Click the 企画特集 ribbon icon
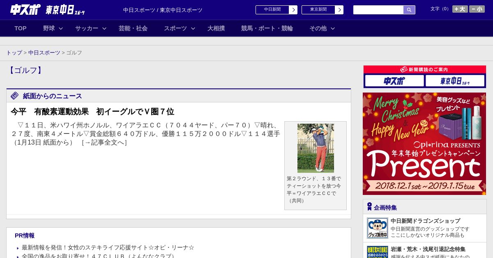 pos(369,206)
